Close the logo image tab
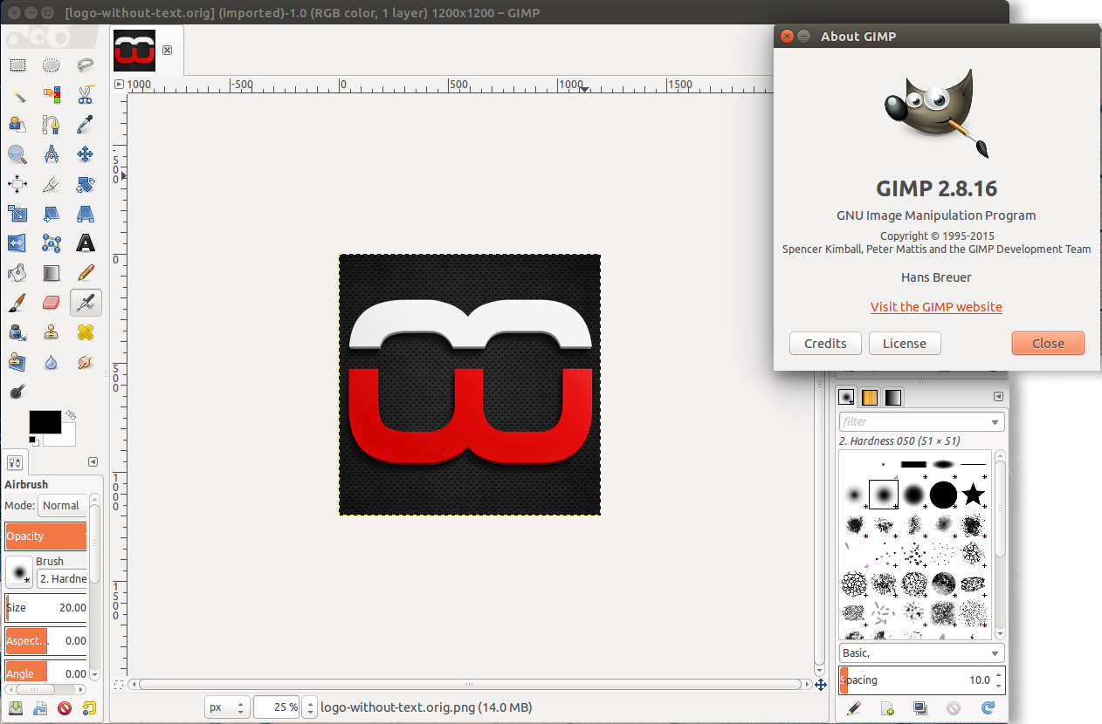This screenshot has height=724, width=1102. coord(167,50)
